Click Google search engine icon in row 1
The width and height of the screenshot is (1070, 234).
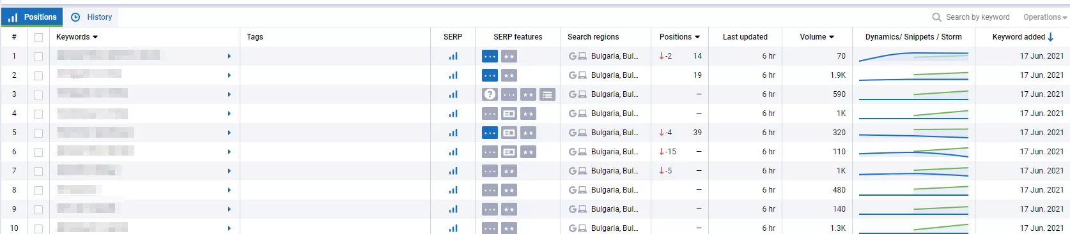click(x=573, y=56)
